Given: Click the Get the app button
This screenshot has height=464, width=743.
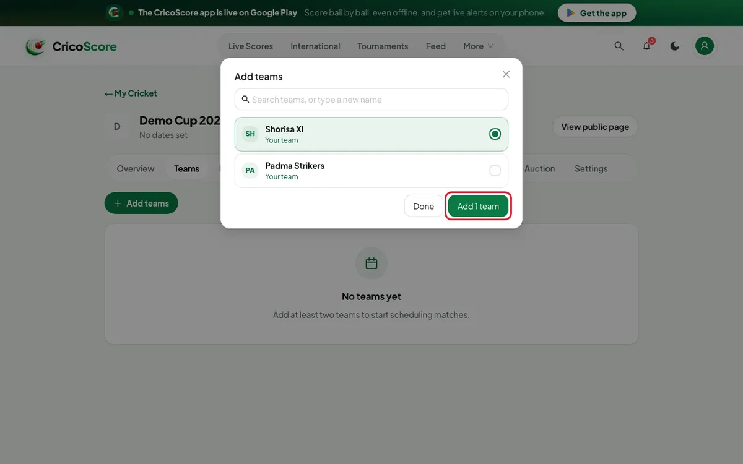Looking at the screenshot, I should click(597, 13).
